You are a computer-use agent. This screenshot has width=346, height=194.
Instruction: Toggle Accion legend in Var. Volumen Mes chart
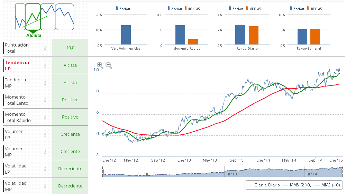[124, 9]
